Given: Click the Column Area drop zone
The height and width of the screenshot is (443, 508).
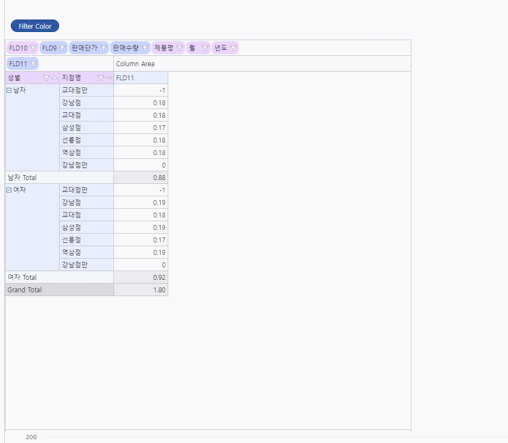Looking at the screenshot, I should (x=263, y=64).
